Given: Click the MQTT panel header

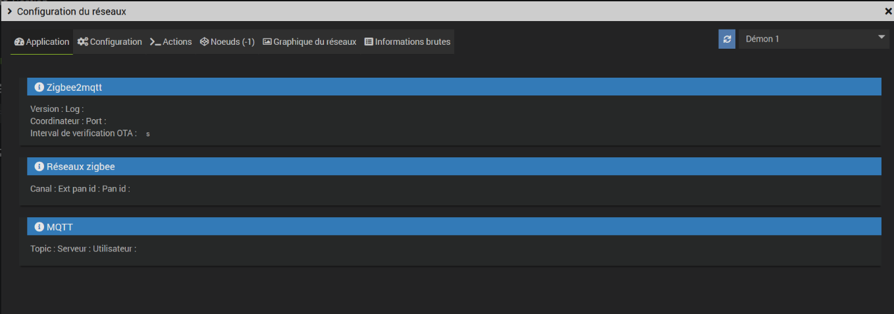Looking at the screenshot, I should (454, 227).
